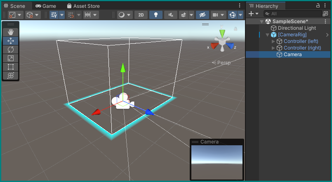Image resolution: width=332 pixels, height=182 pixels.
Task: Toggle grid visibility on Y axis
Action: click(54, 15)
